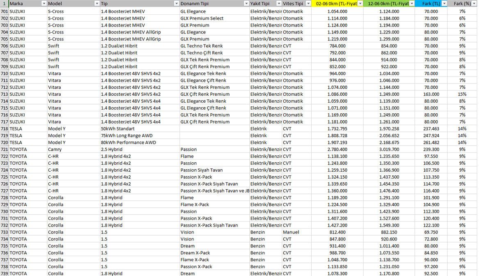Select the Manuel Vites Tipi cell
Image resolution: width=492 pixels, height=276 pixels.
coord(296,232)
